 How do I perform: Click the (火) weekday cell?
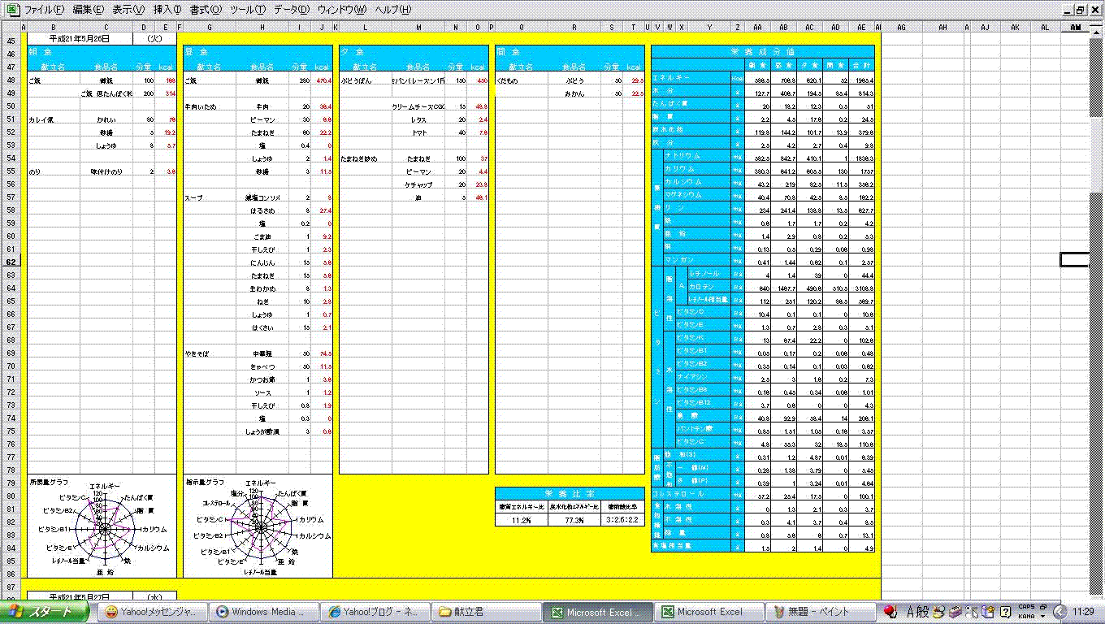154,38
